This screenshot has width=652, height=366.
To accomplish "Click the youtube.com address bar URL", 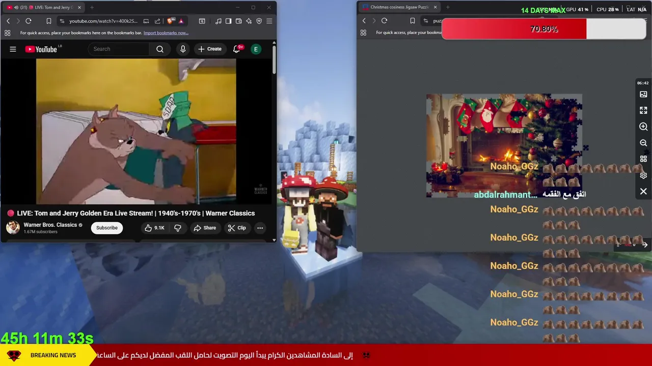I will point(103,21).
